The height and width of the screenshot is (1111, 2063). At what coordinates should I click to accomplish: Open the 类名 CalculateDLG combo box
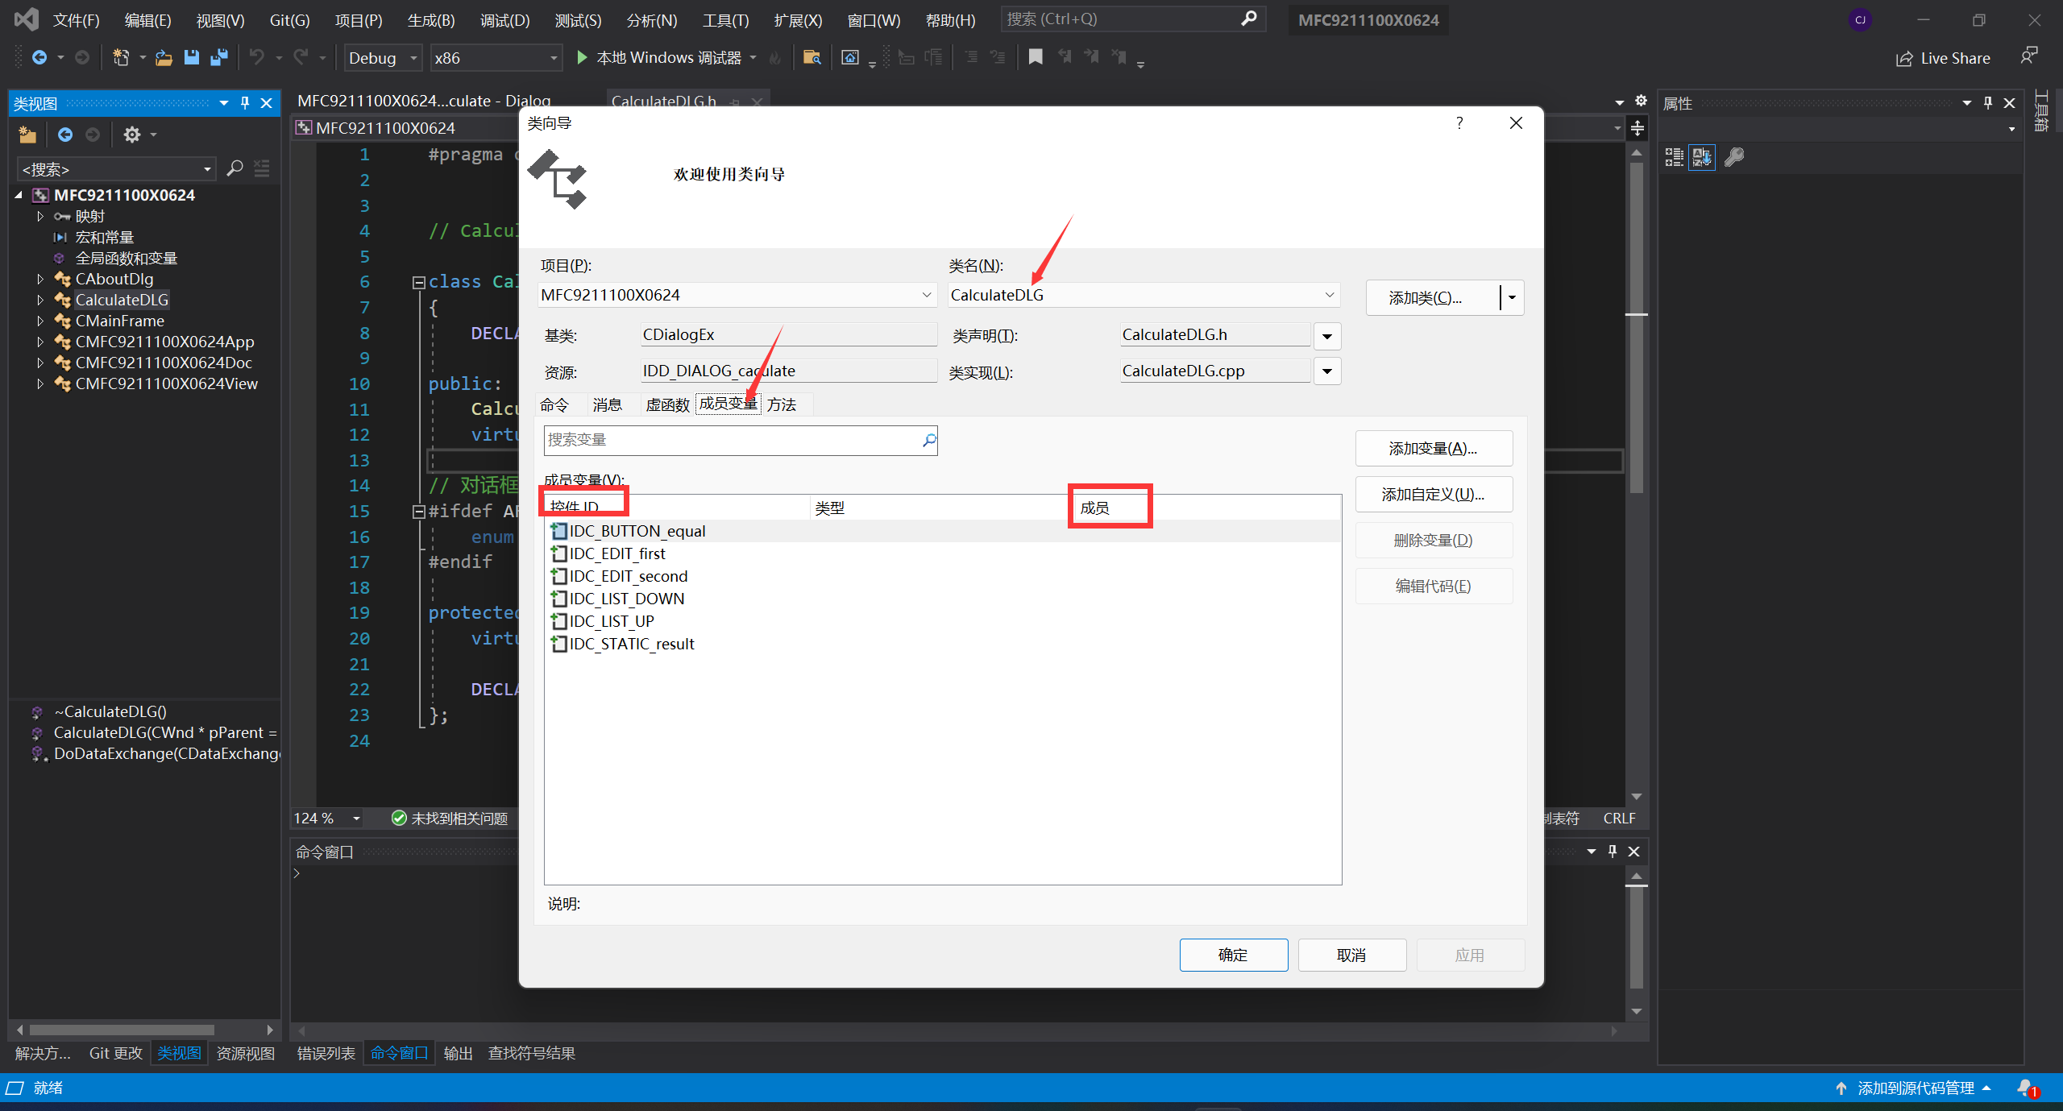(1329, 295)
